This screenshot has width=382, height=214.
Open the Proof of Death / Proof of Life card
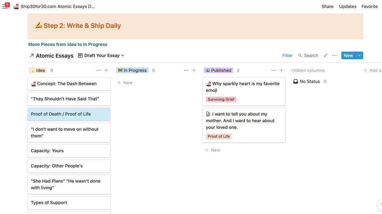pyautogui.click(x=69, y=114)
